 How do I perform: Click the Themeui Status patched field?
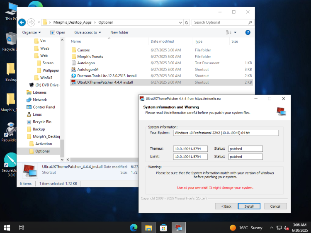point(245,149)
